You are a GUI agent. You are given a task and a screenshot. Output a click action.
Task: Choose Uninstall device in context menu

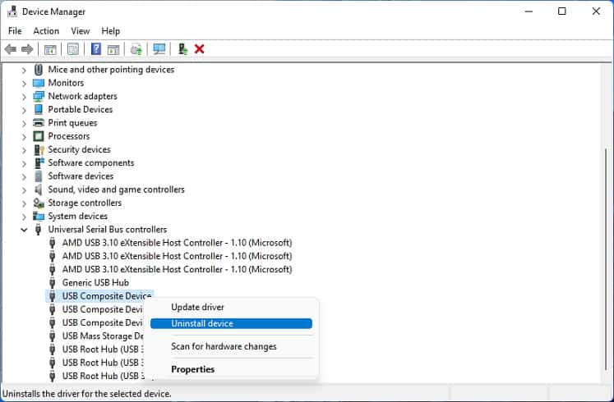point(231,323)
